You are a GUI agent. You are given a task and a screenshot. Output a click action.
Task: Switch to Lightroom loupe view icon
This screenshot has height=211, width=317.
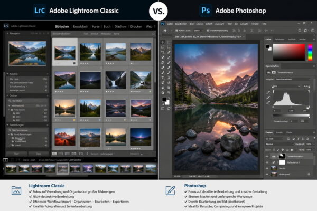[61, 154]
